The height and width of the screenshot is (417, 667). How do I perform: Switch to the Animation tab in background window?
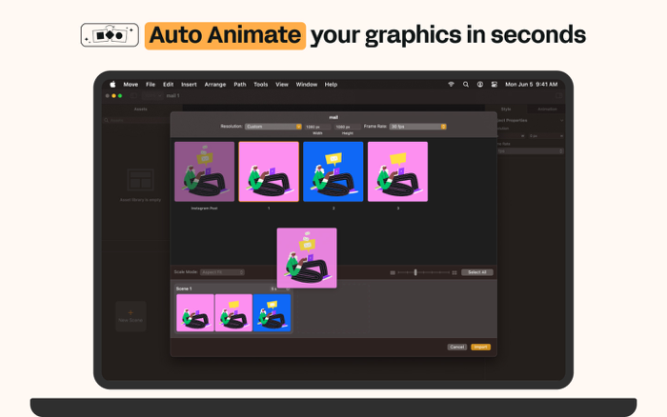pyautogui.click(x=547, y=109)
